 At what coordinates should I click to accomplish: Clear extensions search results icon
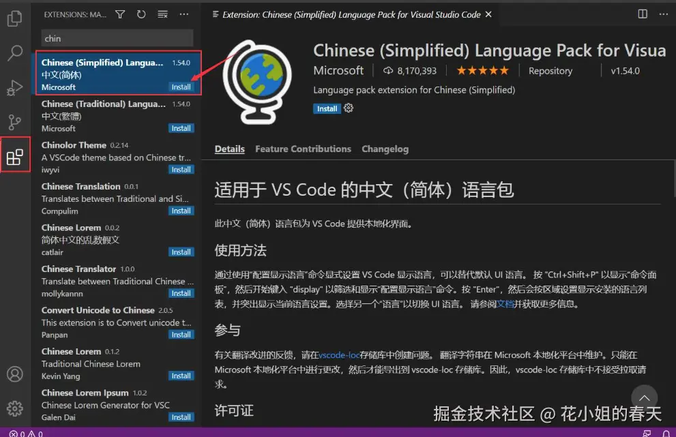coord(162,14)
